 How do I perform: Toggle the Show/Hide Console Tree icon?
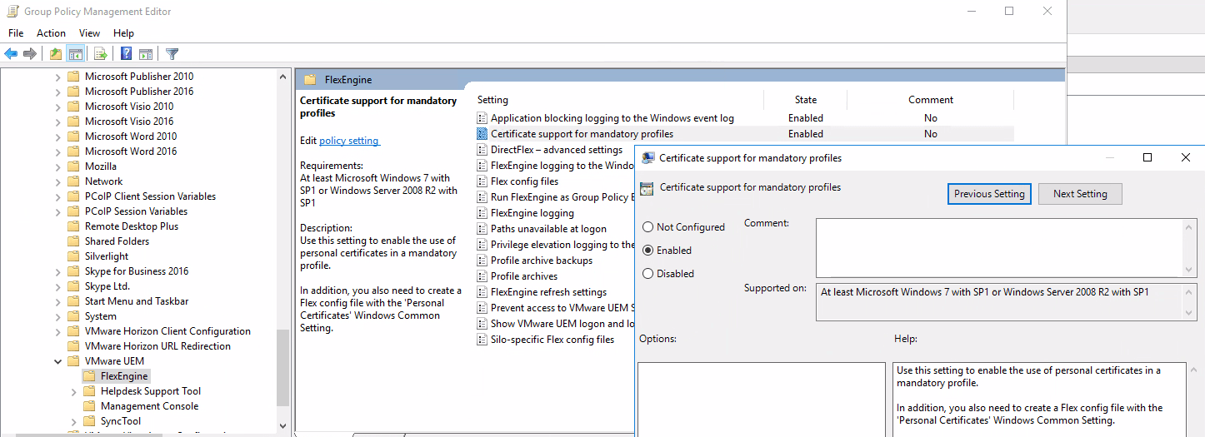point(75,54)
